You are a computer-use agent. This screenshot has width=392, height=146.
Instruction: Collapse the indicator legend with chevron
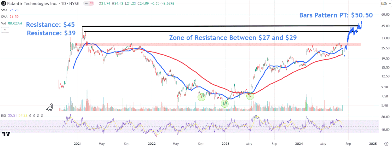[x=5, y=30]
